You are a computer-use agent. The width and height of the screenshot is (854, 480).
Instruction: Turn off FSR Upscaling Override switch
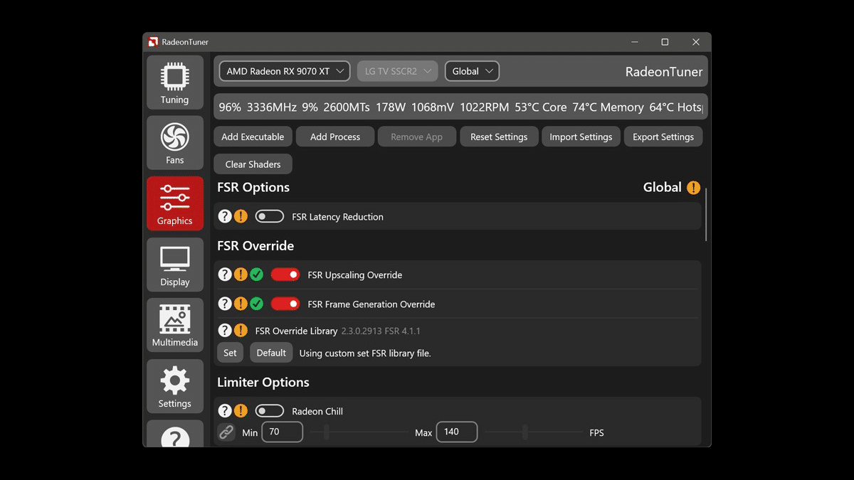point(285,274)
